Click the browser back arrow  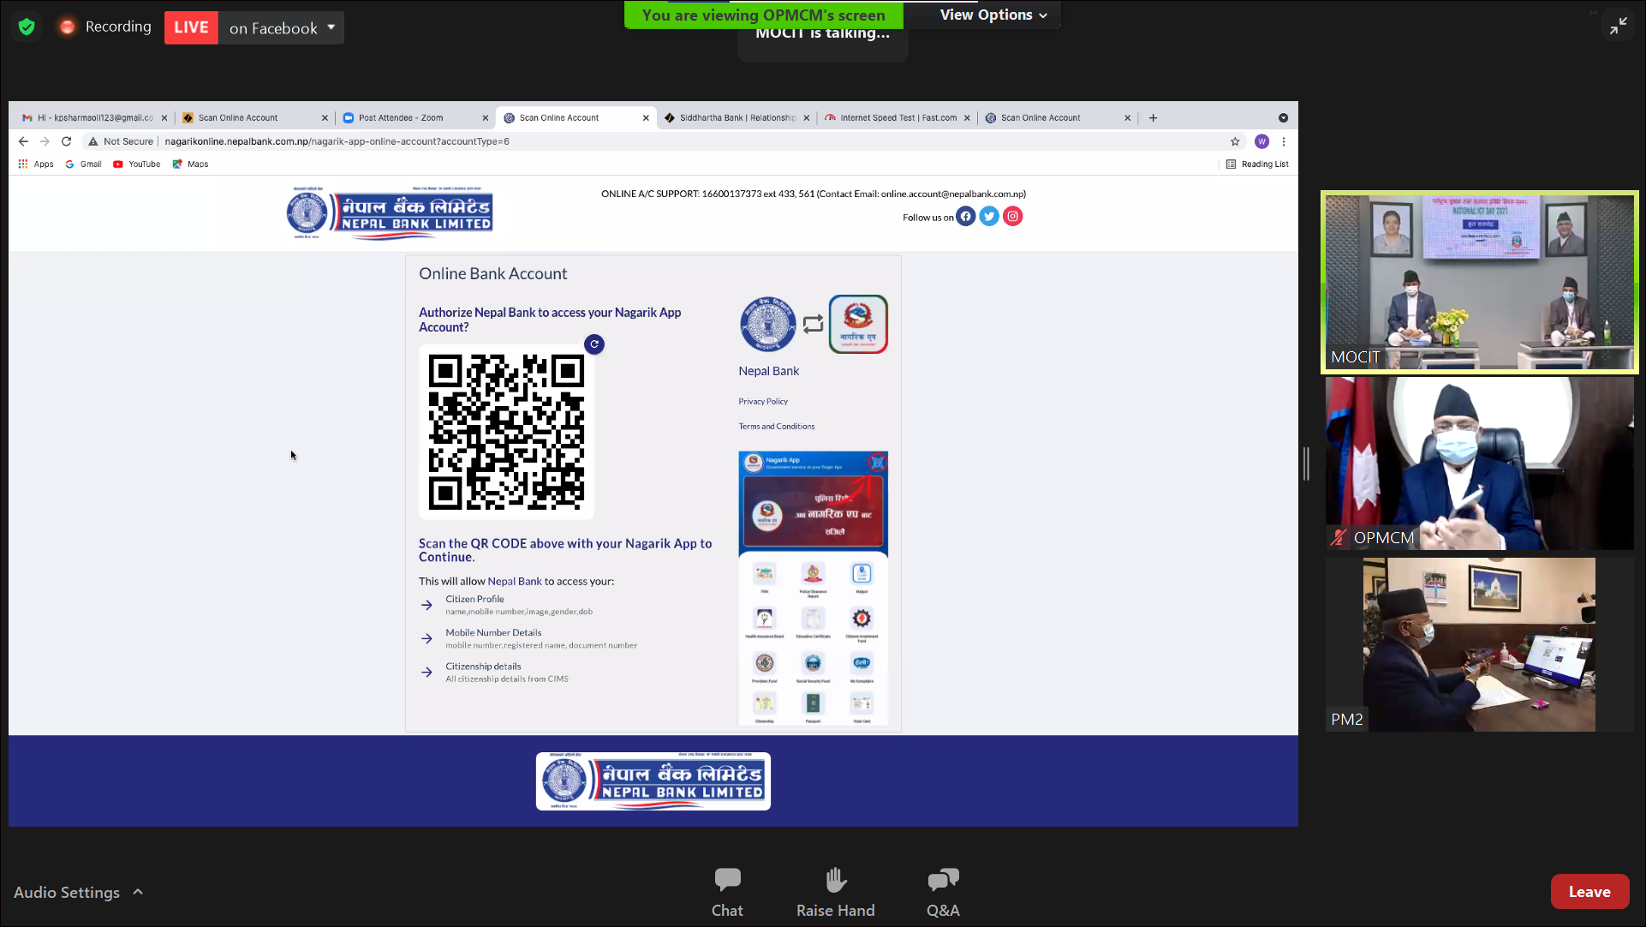tap(23, 141)
